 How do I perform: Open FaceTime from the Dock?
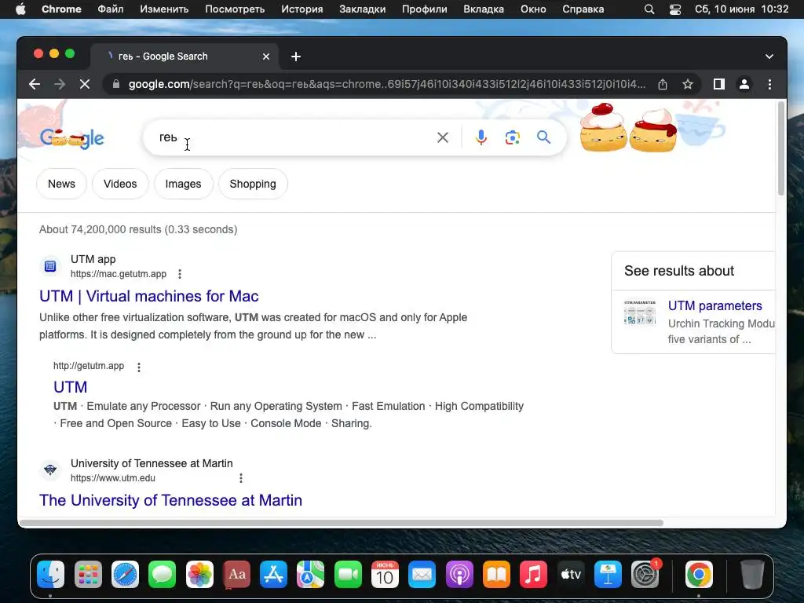(348, 574)
